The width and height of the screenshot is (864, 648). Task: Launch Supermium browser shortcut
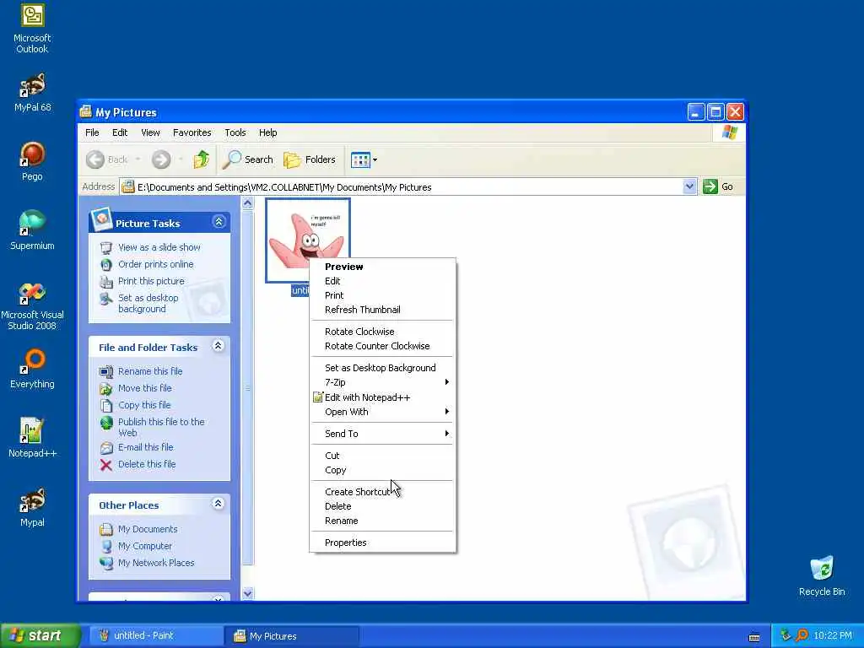click(32, 230)
